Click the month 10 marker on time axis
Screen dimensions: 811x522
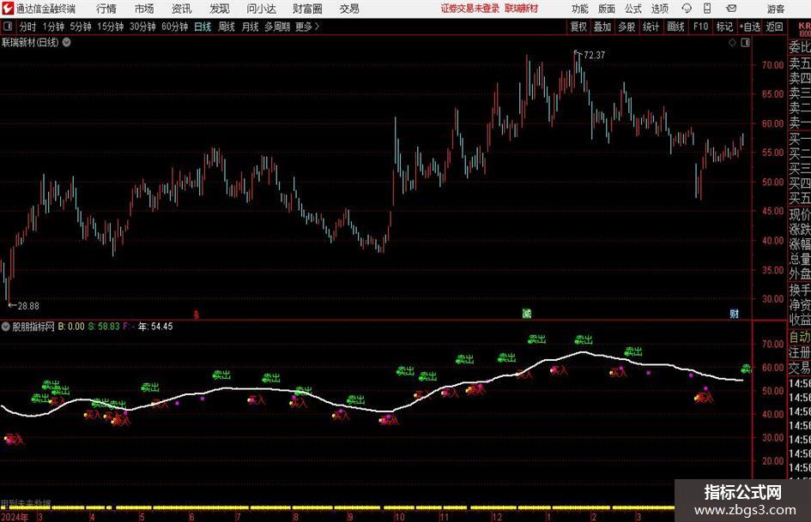coord(399,517)
